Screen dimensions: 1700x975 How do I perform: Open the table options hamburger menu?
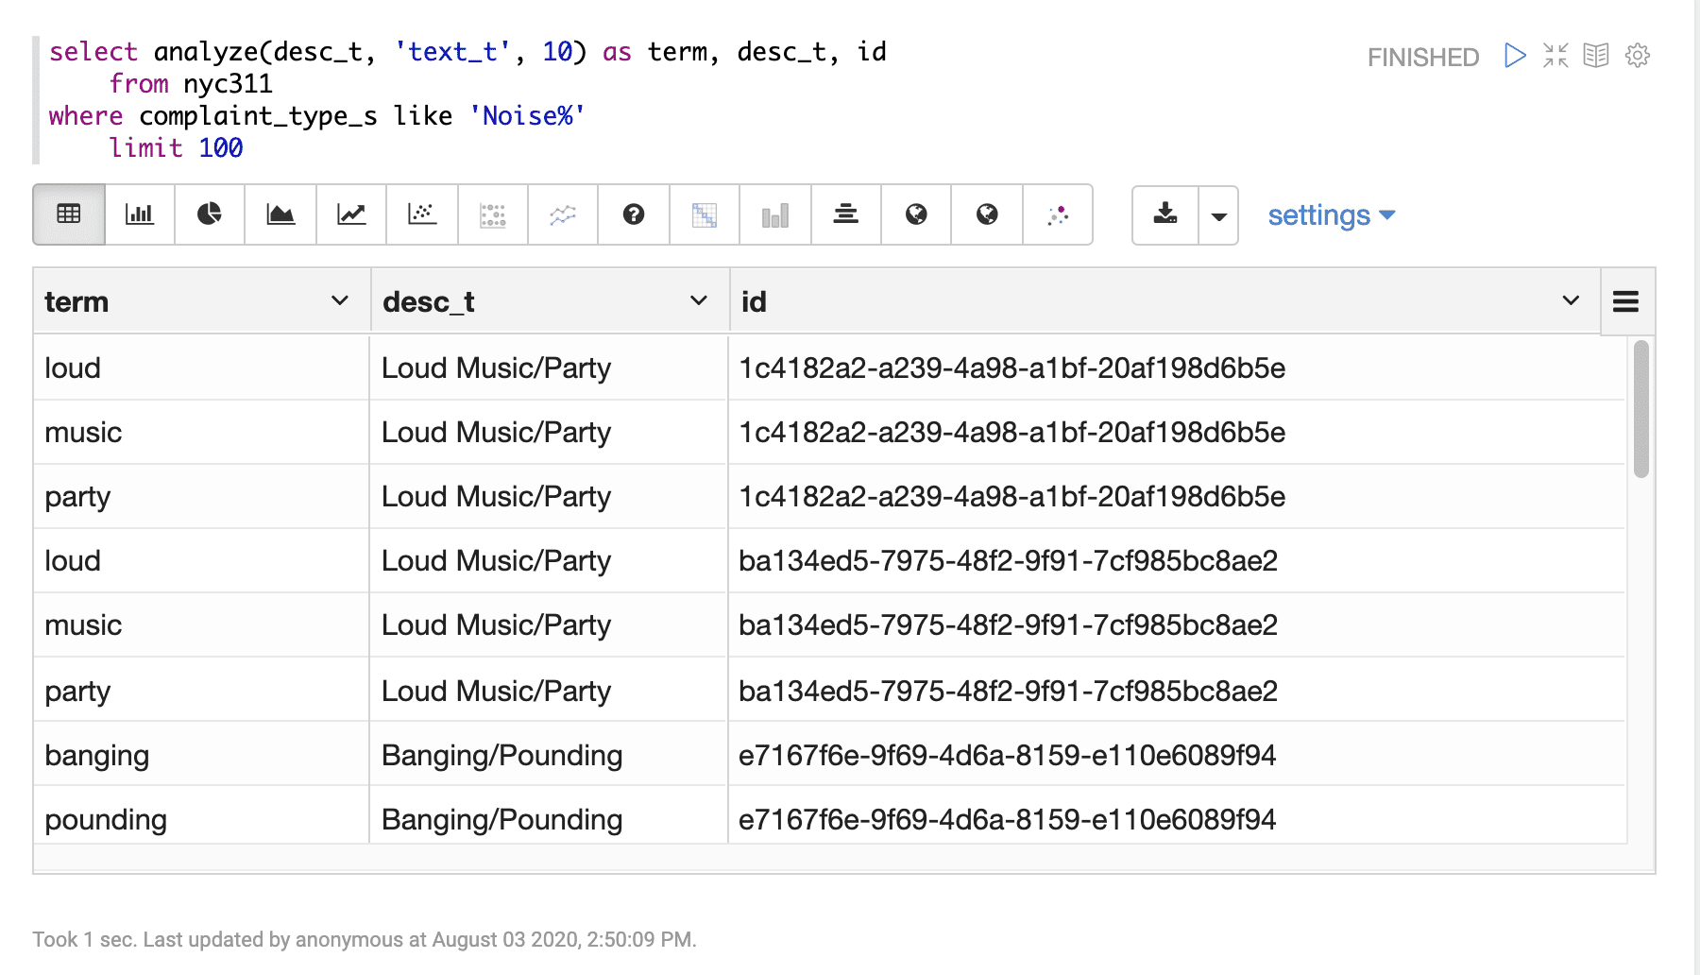1625,300
